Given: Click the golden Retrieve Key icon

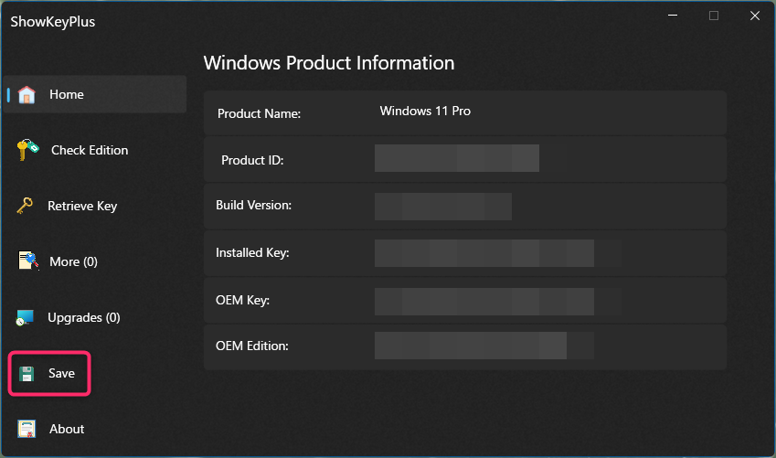Looking at the screenshot, I should tap(26, 207).
